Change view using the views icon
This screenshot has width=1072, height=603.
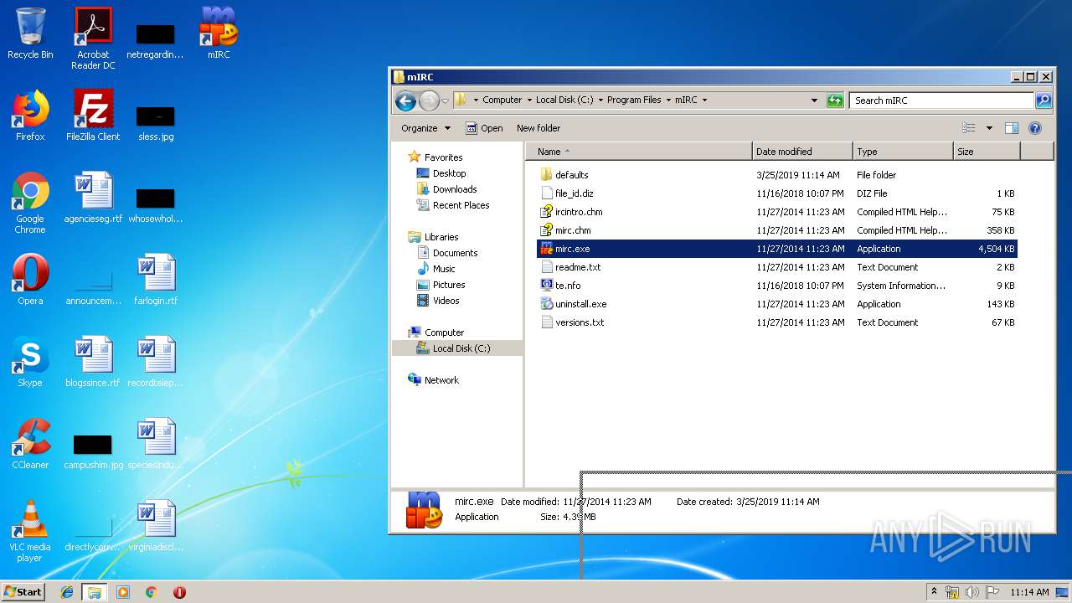coord(969,128)
